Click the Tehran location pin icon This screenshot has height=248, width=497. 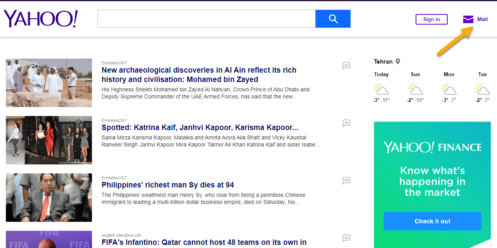(398, 62)
